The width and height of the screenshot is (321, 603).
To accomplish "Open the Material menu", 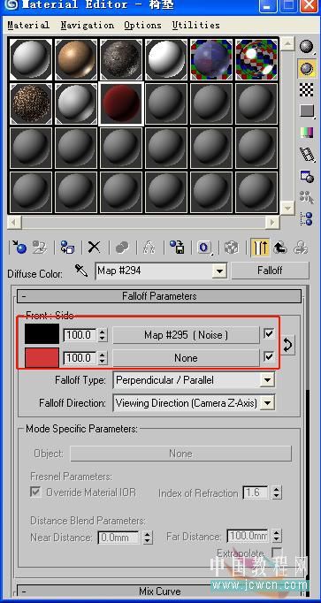I will click(x=28, y=26).
